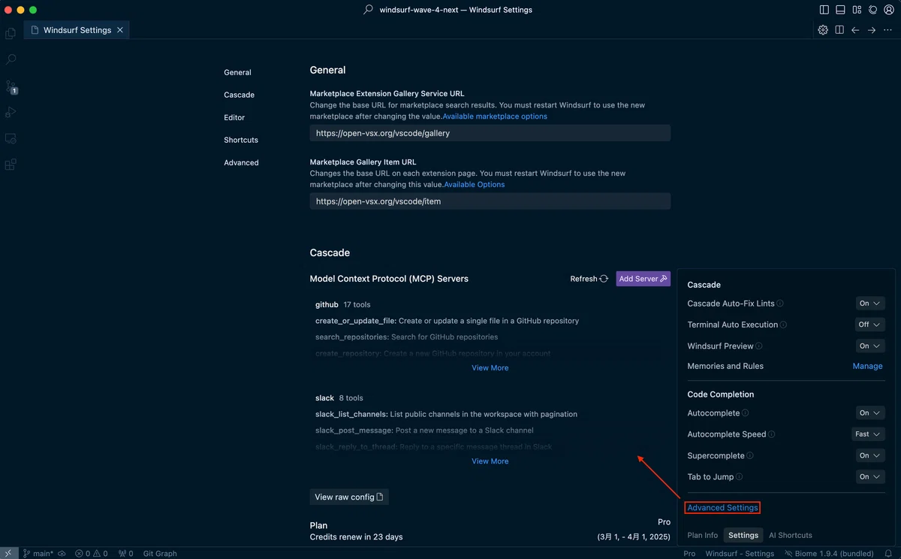This screenshot has height=559, width=901.
Task: Open the Customize Layout icon
Action: click(x=857, y=10)
